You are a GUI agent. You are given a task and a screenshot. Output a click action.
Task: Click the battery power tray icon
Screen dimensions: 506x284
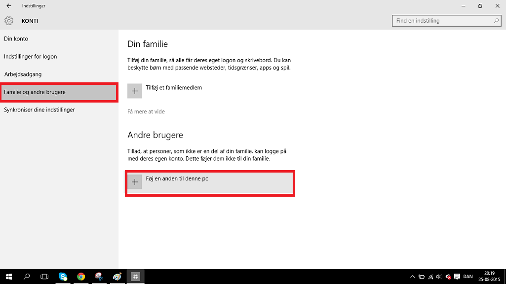pos(422,277)
